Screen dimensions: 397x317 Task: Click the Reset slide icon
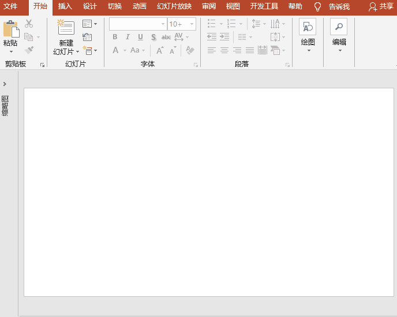pos(87,37)
